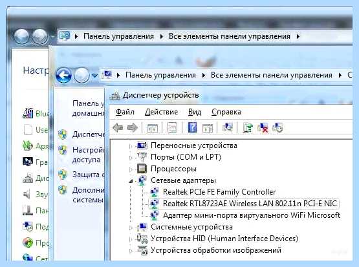Viewport: 359px width, 267px height.
Task: Open recent pages dropdown arrow in System window
Action: point(94,75)
